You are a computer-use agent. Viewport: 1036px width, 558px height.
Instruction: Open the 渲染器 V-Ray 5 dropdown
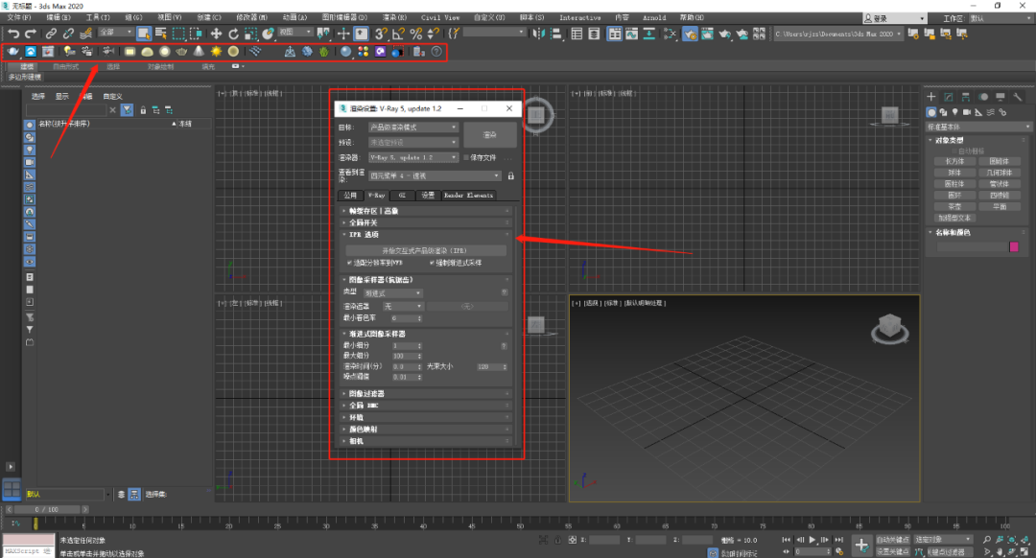(412, 158)
